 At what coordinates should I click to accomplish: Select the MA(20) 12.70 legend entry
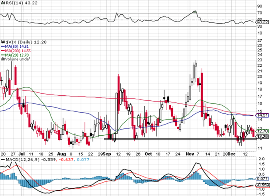(x=15, y=55)
